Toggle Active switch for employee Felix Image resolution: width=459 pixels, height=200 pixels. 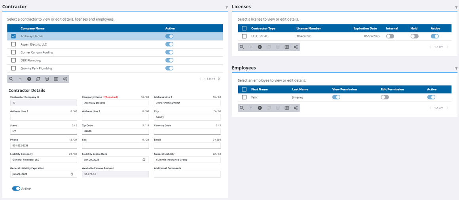431,97
